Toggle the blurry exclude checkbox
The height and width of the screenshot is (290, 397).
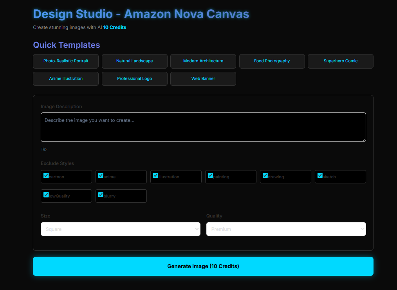pyautogui.click(x=101, y=195)
